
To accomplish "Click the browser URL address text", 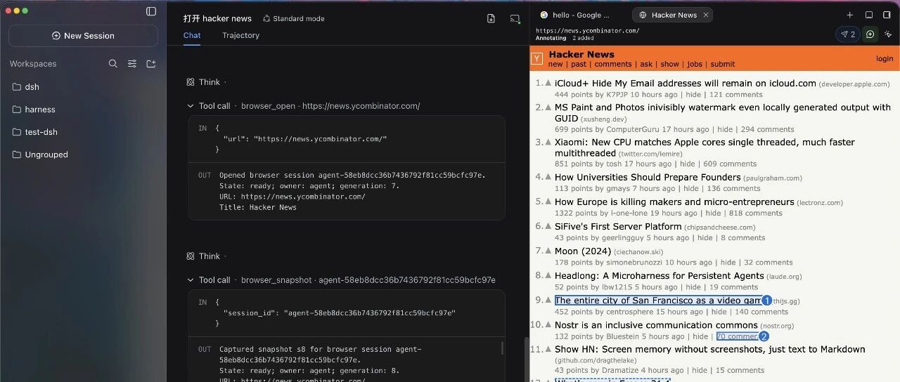I will pos(588,31).
